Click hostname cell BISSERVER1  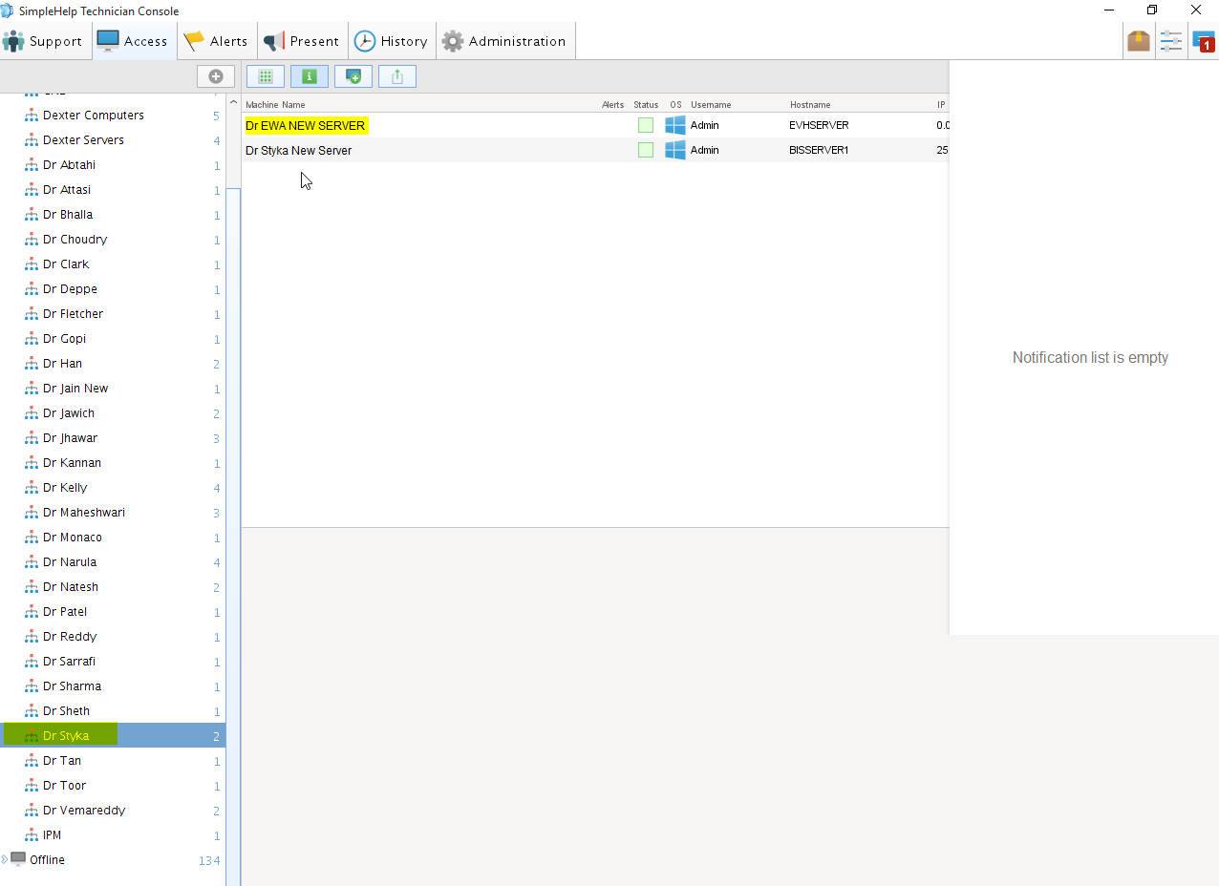(x=819, y=150)
